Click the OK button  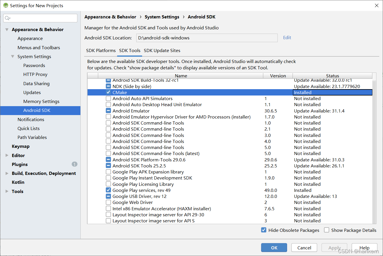pos(274,248)
